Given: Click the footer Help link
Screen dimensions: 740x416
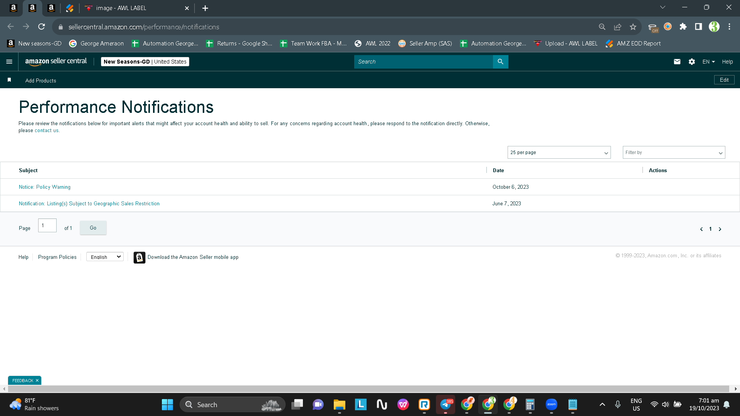Looking at the screenshot, I should click(24, 257).
